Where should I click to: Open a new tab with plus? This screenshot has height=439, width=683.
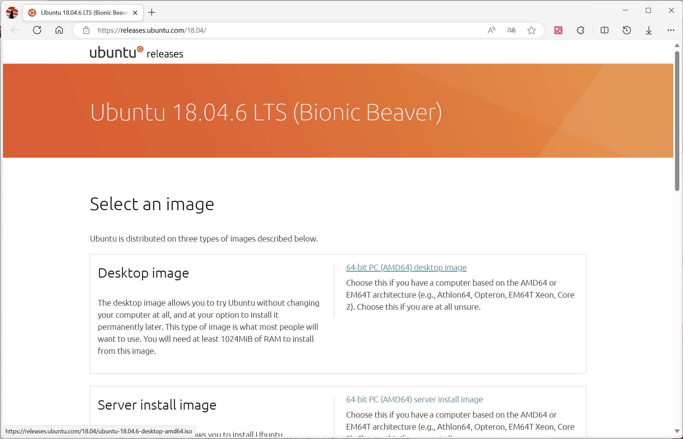[152, 13]
